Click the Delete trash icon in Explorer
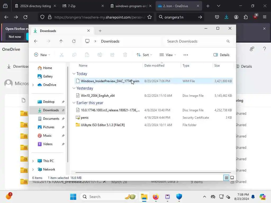The height and width of the screenshot is (203, 271). [125, 55]
